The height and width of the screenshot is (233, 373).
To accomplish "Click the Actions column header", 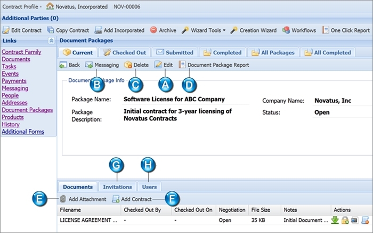I will coord(351,210).
